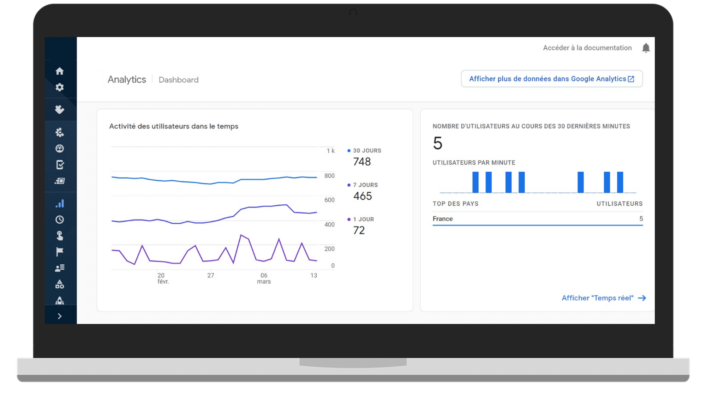
Task: Click the France country row
Action: (x=537, y=219)
